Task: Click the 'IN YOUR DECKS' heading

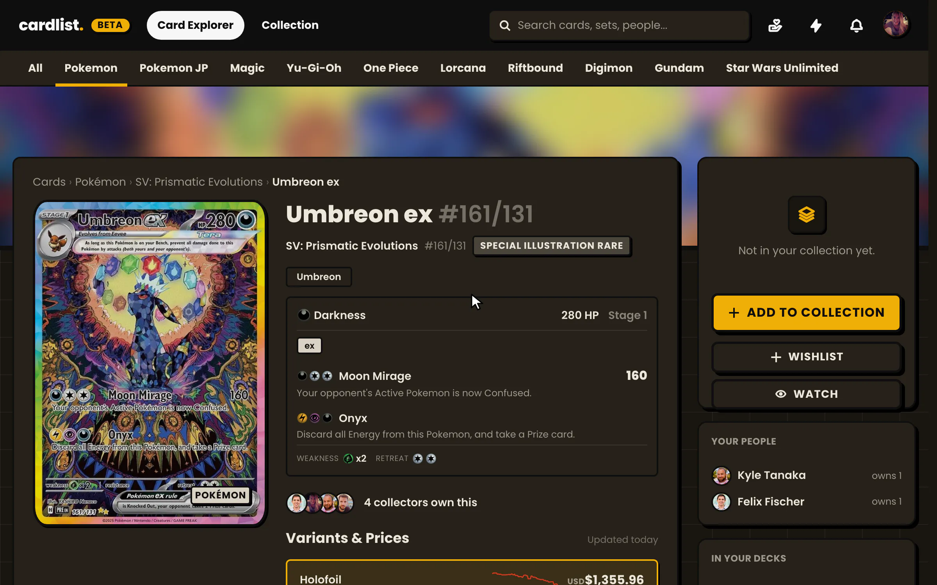Action: click(748, 558)
